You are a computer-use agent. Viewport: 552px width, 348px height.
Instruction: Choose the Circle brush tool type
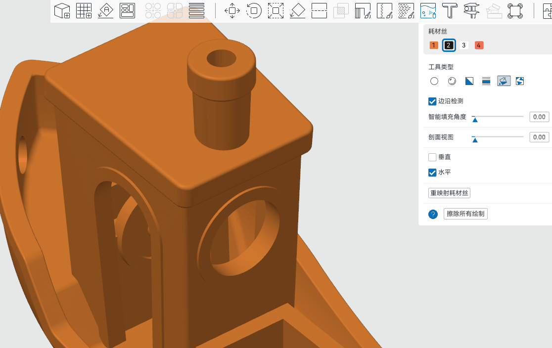[434, 81]
